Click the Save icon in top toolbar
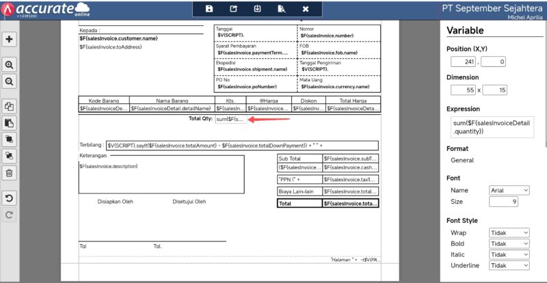This screenshot has width=547, height=283. coord(209,9)
